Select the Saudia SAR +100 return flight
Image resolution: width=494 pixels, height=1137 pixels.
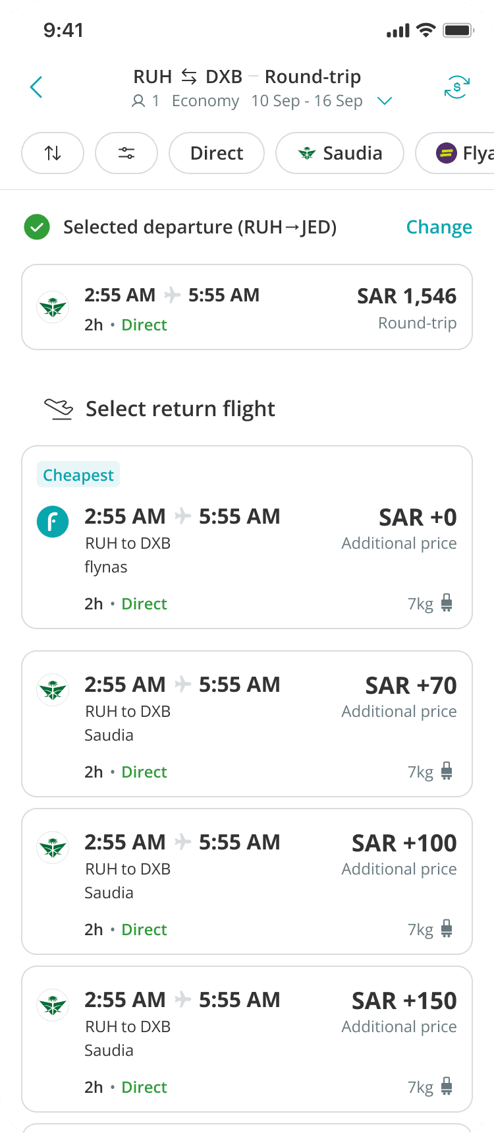pyautogui.click(x=247, y=881)
